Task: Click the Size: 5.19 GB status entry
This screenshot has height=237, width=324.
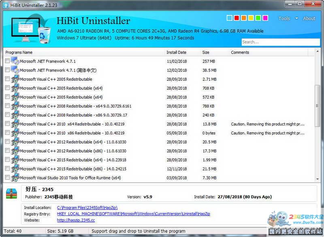Action: tap(60, 231)
